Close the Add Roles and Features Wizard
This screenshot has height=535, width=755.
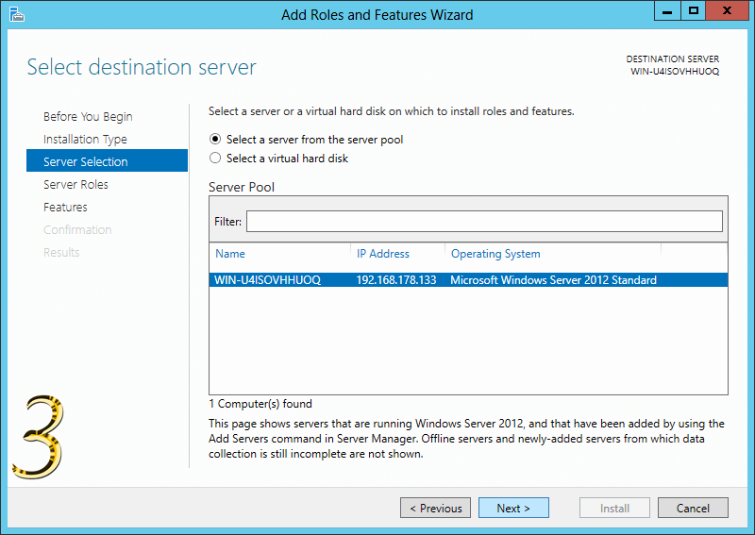727,10
